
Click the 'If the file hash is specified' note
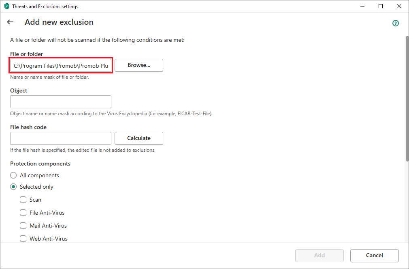83,150
